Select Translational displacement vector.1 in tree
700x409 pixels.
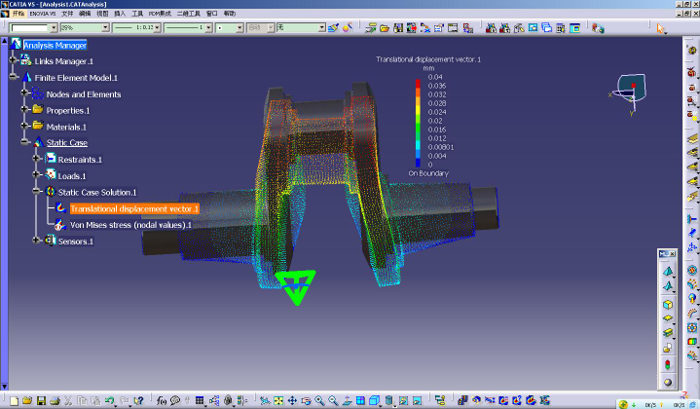134,208
